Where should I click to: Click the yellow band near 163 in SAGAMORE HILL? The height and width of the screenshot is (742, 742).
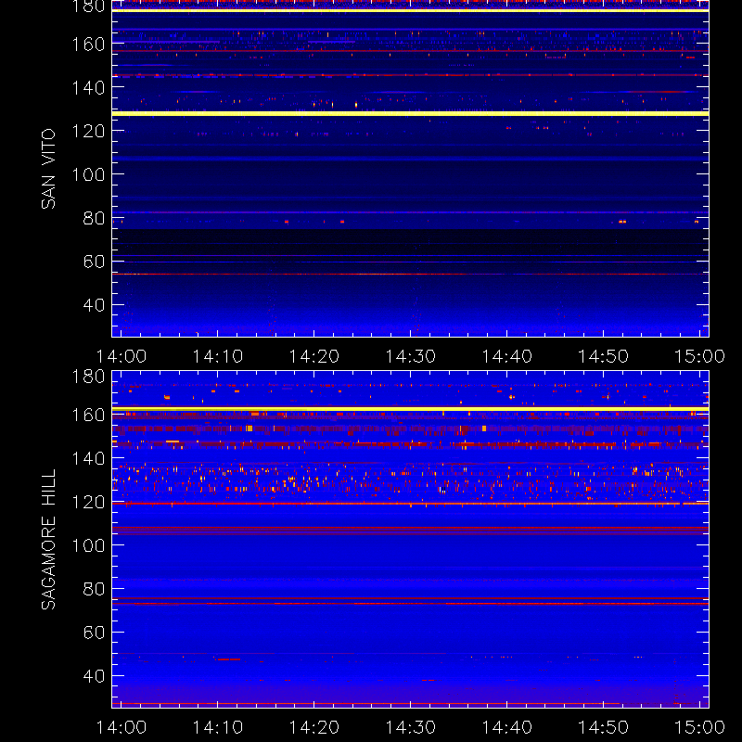(410, 409)
